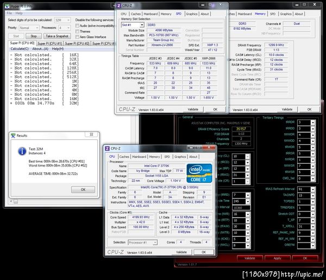Image resolution: width=326 pixels, height=280 pixels.
Task: Click OK in the Results dialog
Action: (83, 190)
